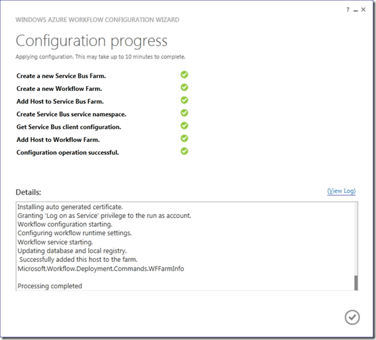Click 'Create Service Bus service namespace.' text

pos(71,115)
